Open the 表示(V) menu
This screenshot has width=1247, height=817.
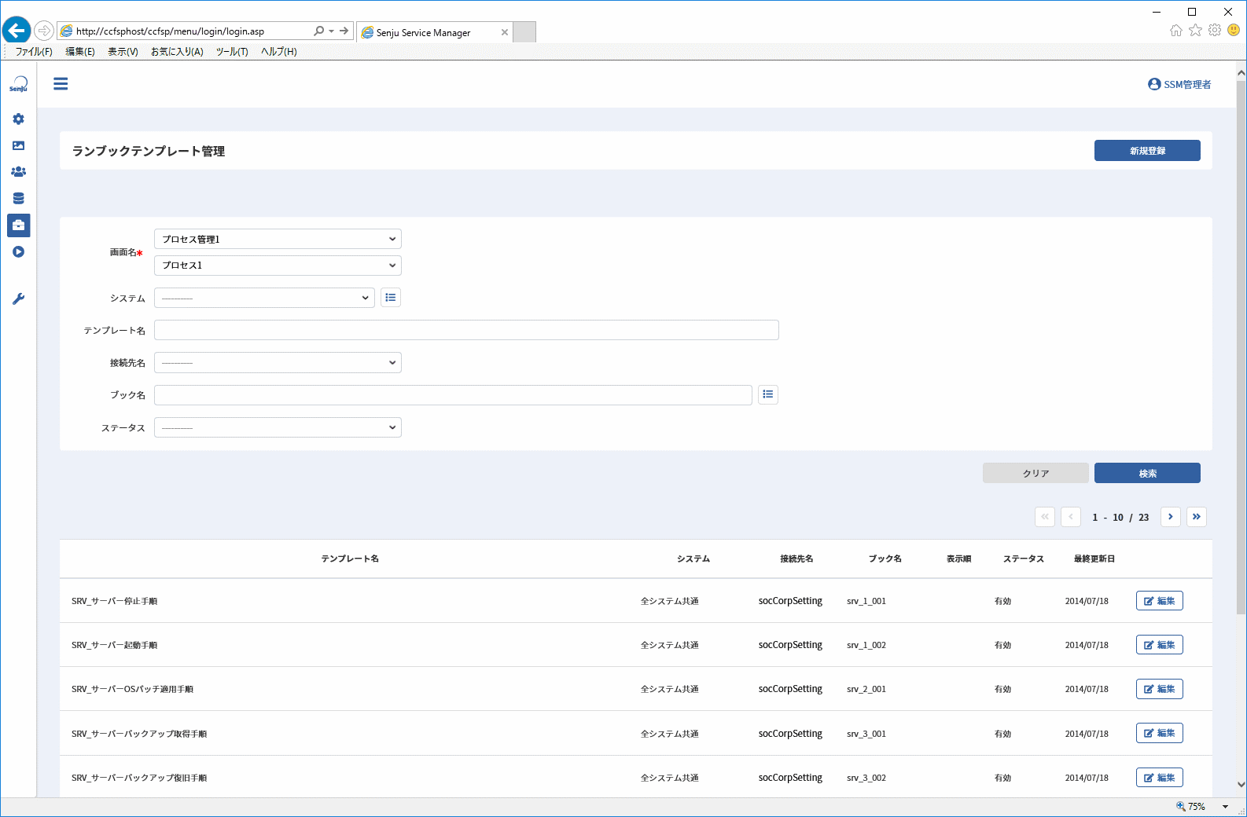[123, 52]
